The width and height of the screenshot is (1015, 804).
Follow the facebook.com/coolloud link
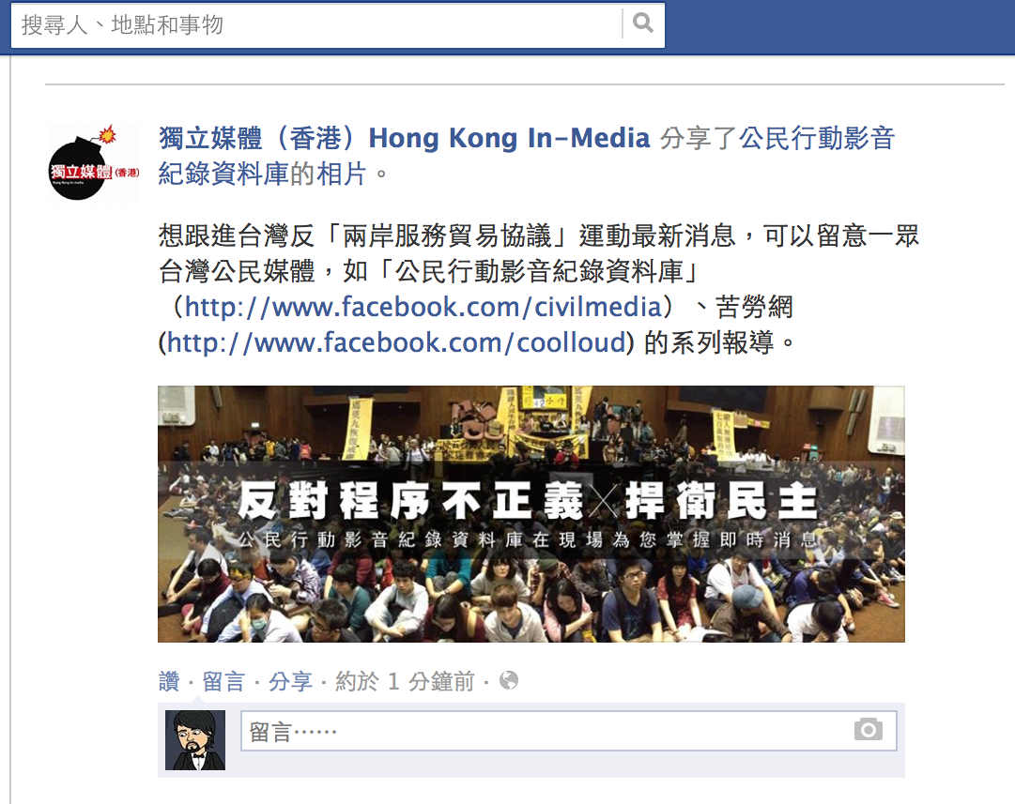tap(397, 342)
